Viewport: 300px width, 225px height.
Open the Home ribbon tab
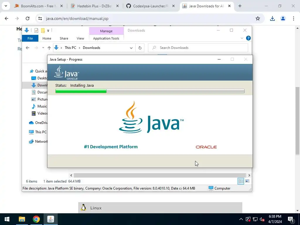[x=47, y=38]
